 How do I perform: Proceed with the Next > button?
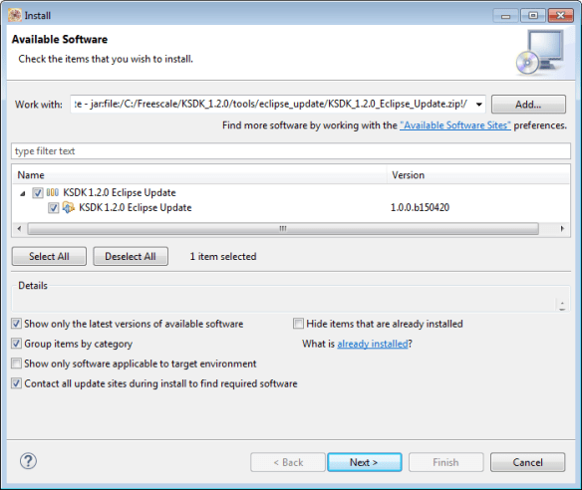365,462
